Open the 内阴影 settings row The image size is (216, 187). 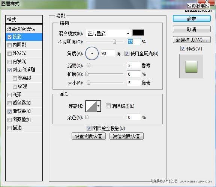click(x=24, y=45)
